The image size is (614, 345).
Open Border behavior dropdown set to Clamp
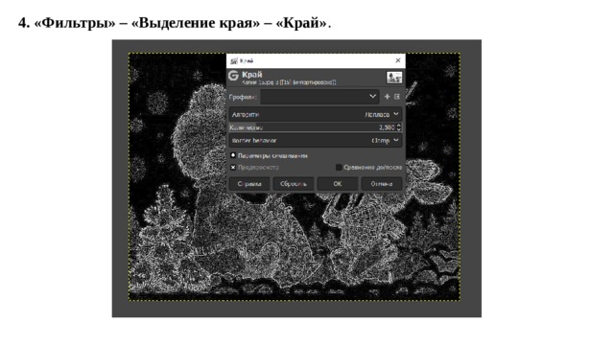tap(316, 141)
